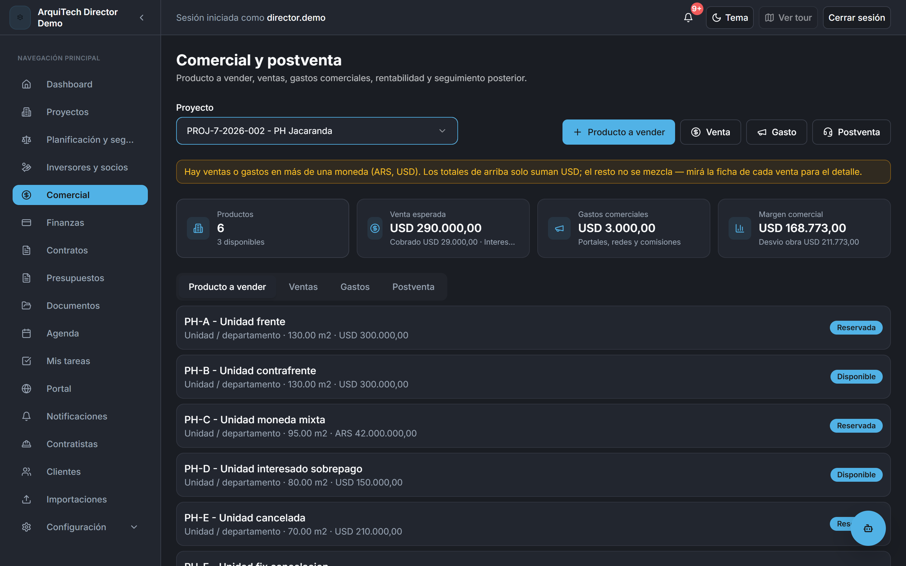Click the Presupuestos document icon
Image resolution: width=906 pixels, height=566 pixels.
coord(26,278)
